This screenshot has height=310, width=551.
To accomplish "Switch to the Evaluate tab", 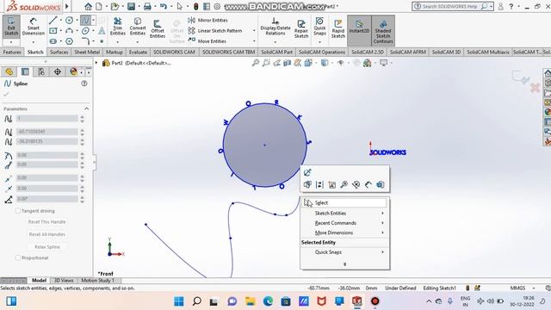I will [138, 52].
